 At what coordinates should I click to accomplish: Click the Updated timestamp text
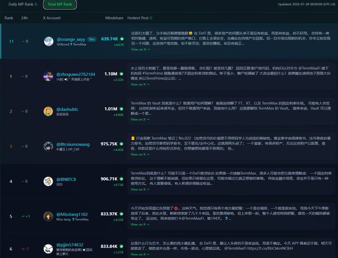click(x=307, y=4)
